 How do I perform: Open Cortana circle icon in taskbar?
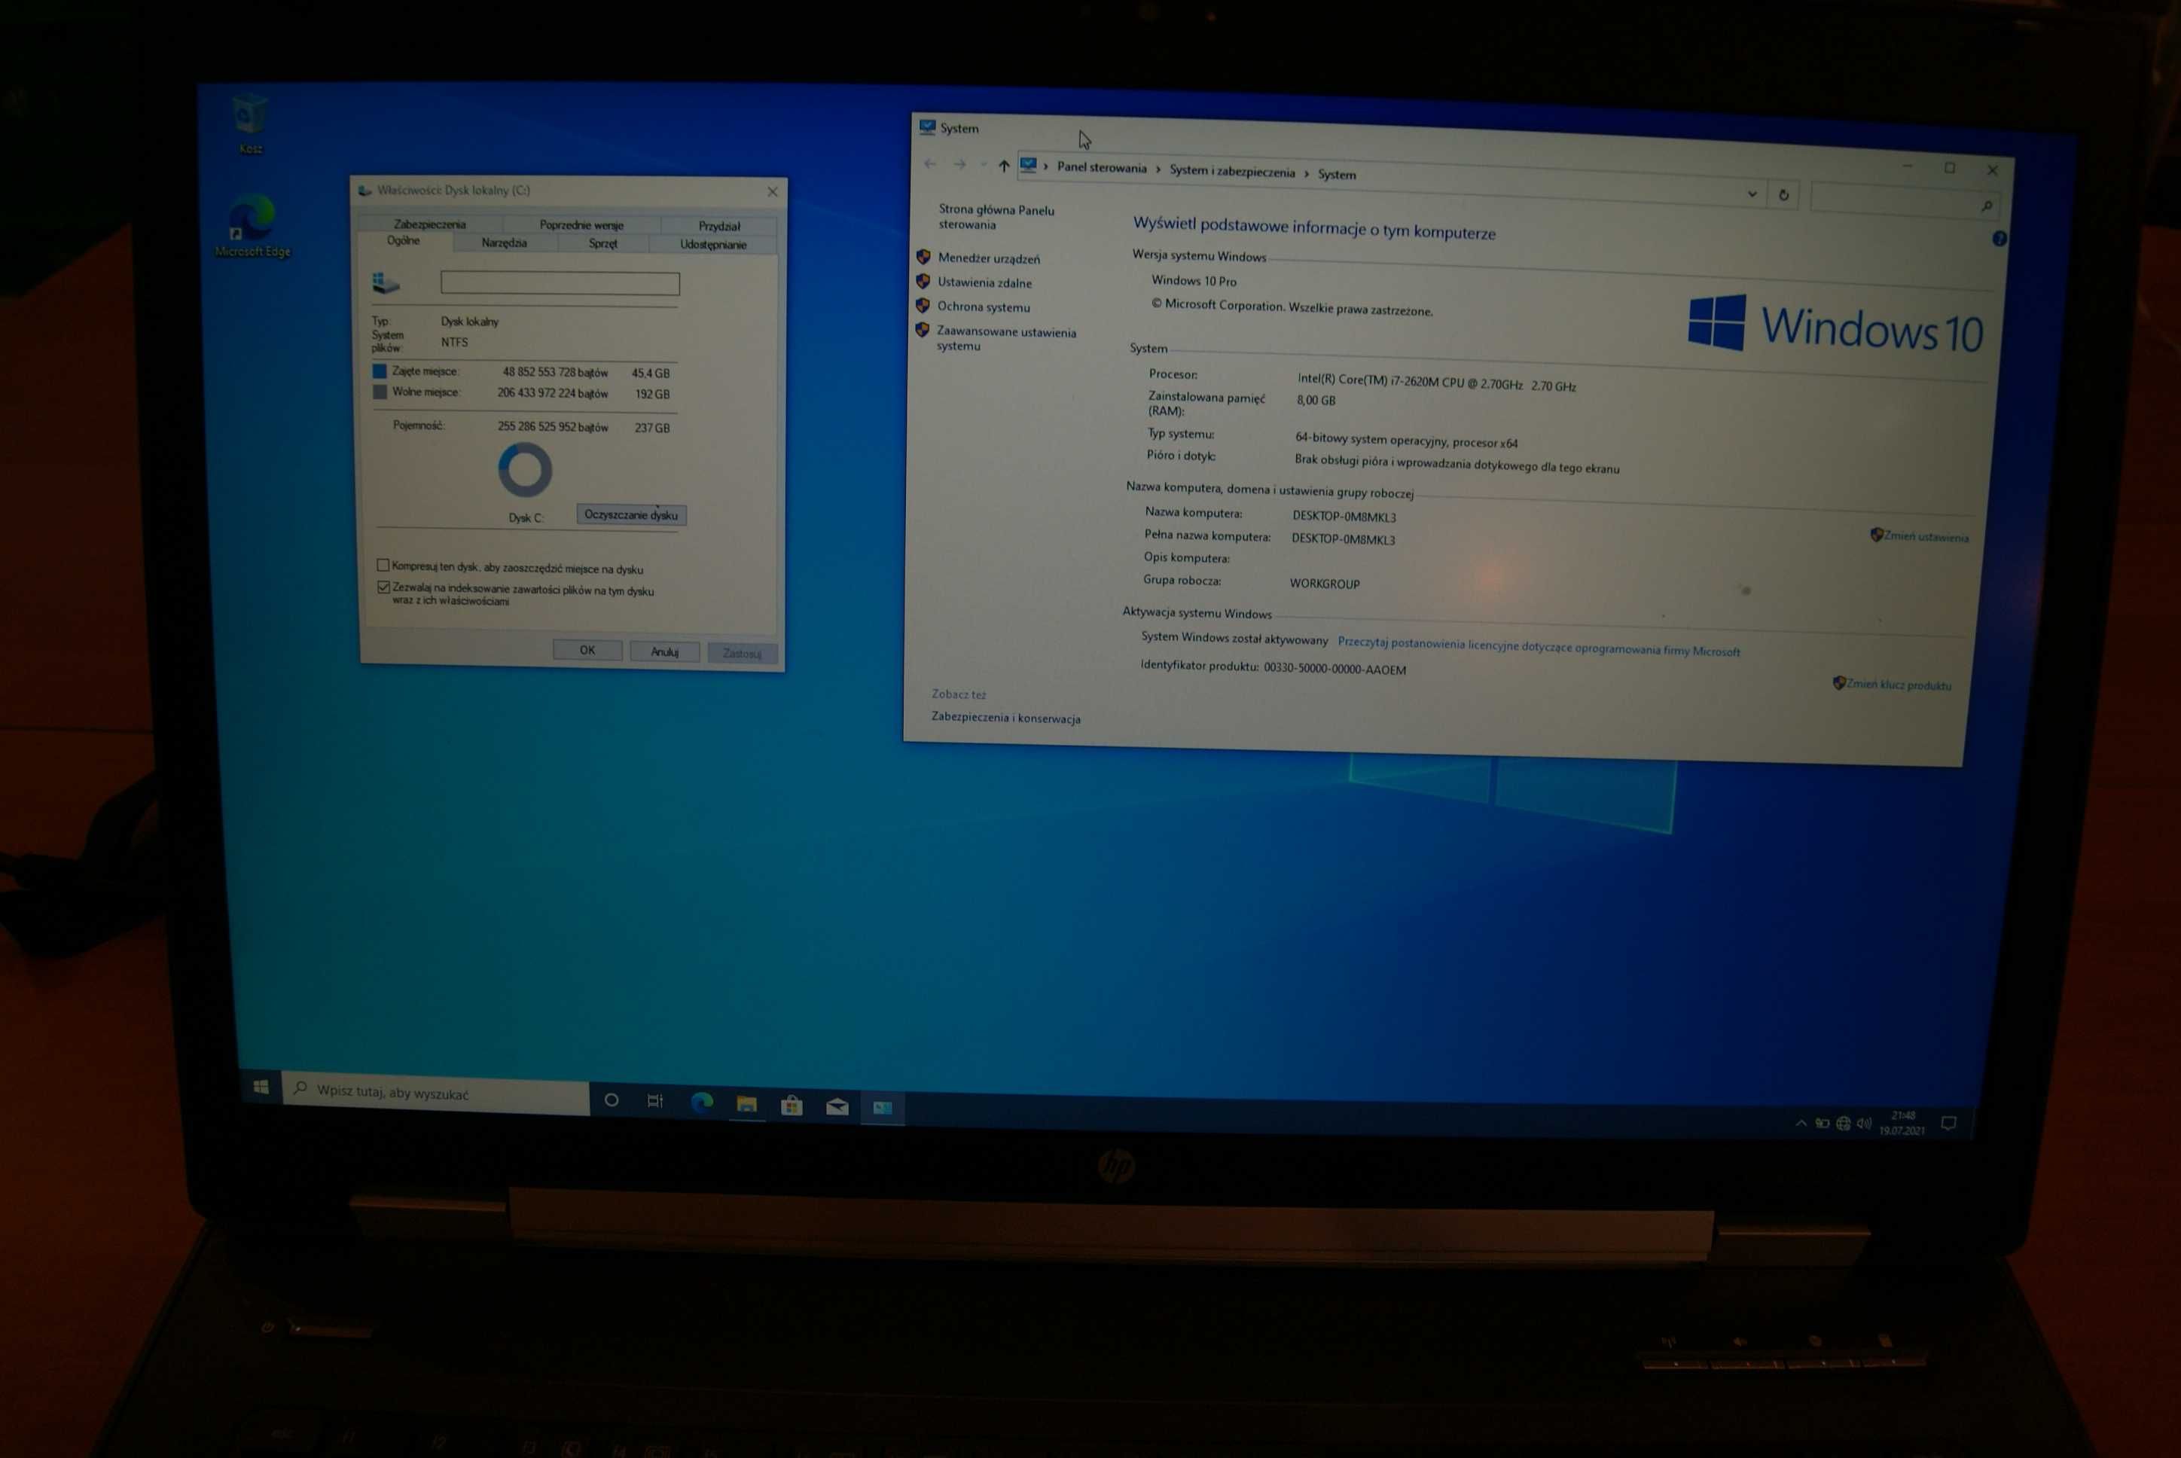pyautogui.click(x=611, y=1100)
